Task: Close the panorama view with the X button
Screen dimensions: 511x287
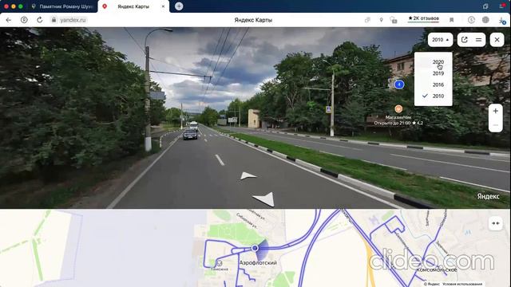Action: [x=497, y=40]
